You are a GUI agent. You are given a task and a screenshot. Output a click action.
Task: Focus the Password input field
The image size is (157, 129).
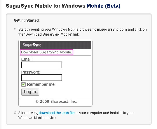41,78
